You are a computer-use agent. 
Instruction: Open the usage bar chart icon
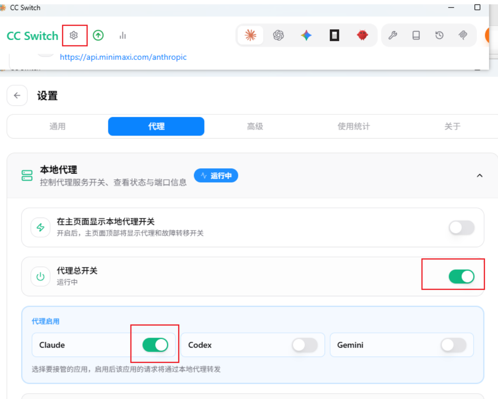pos(123,35)
